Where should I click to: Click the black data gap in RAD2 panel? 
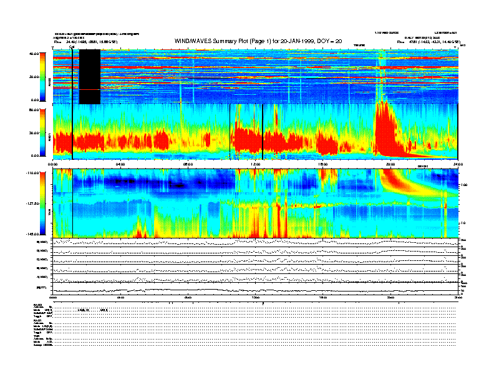click(x=90, y=77)
